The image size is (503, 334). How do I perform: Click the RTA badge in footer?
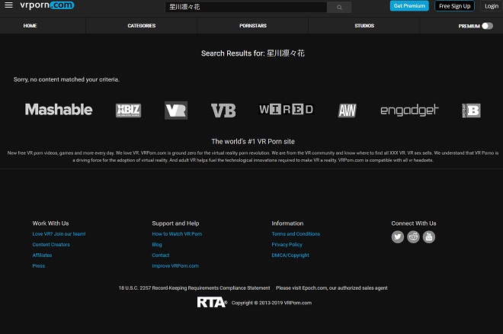pos(211,302)
